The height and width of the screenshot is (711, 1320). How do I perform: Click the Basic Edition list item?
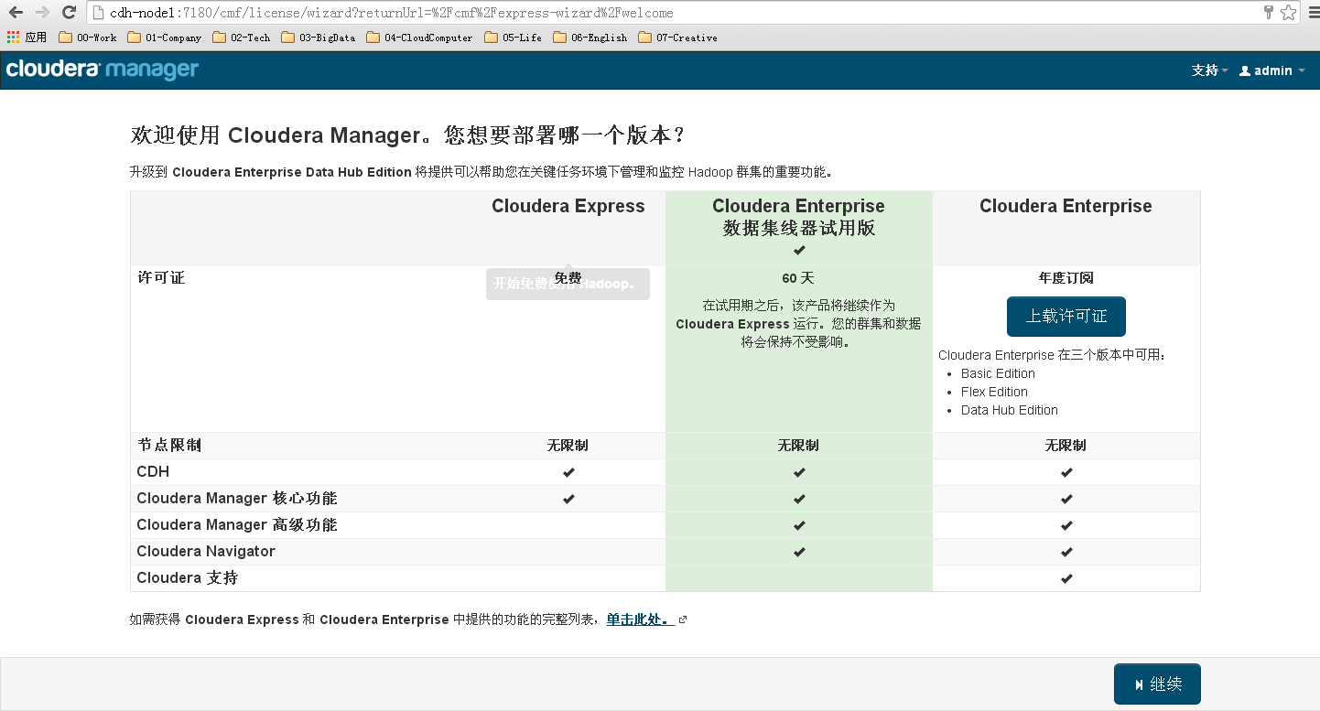(998, 373)
